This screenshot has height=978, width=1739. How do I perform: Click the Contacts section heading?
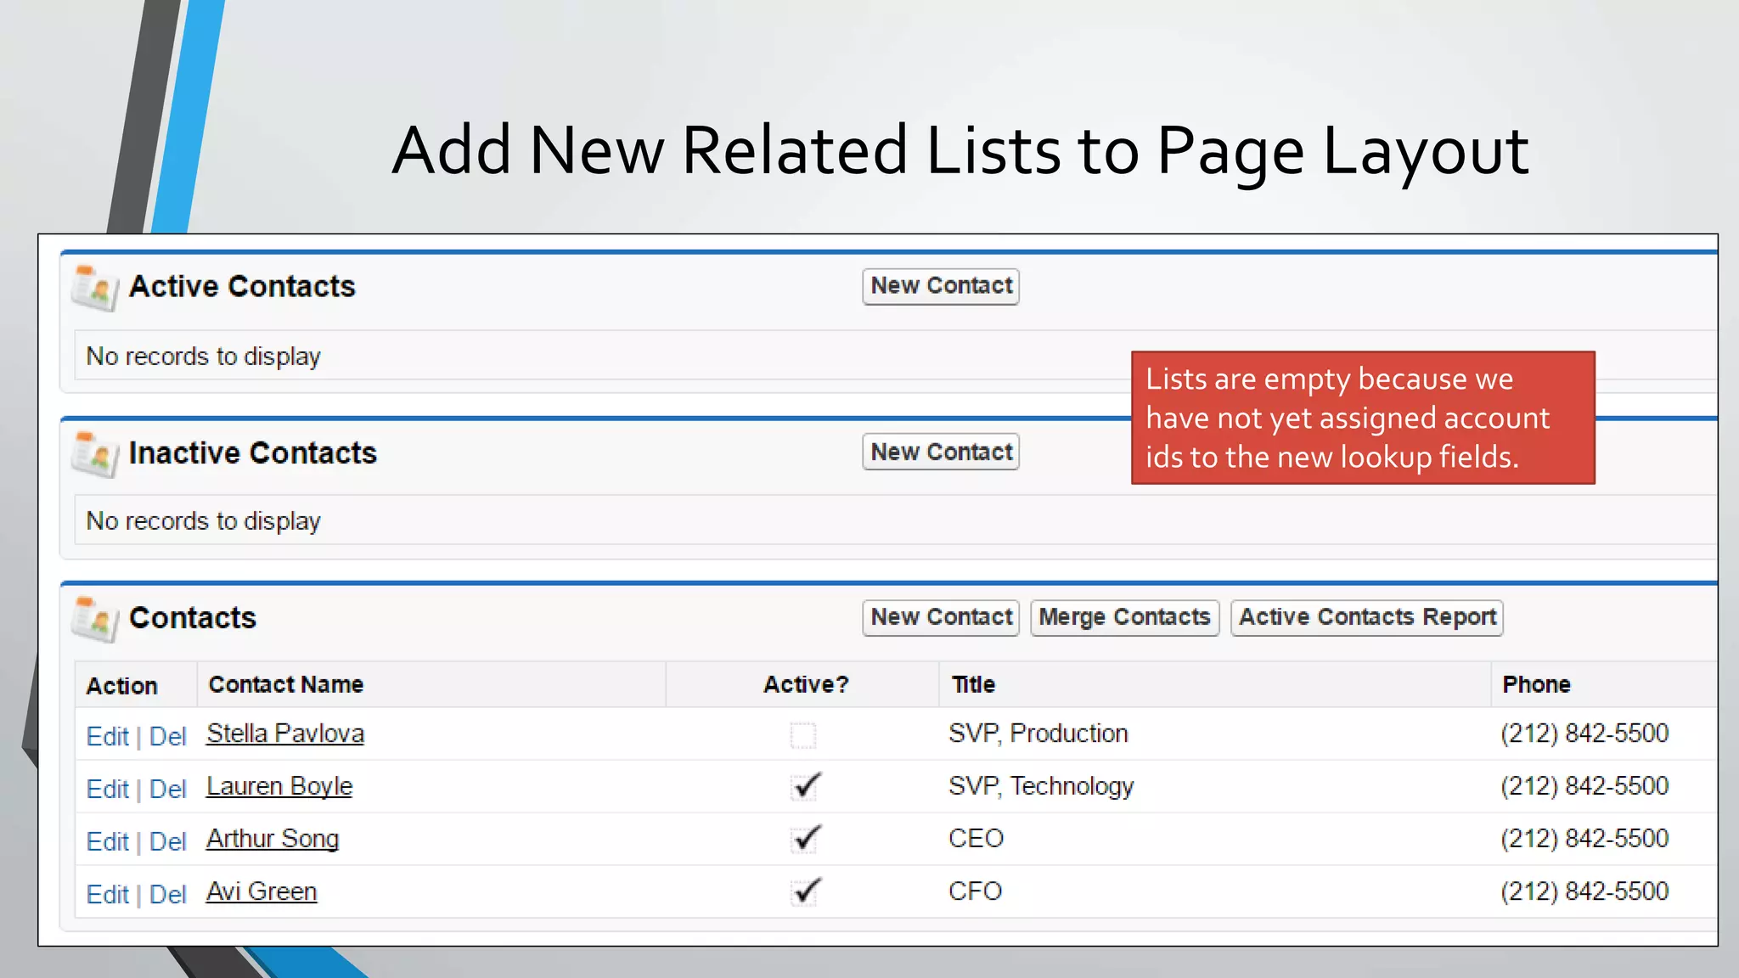[192, 618]
